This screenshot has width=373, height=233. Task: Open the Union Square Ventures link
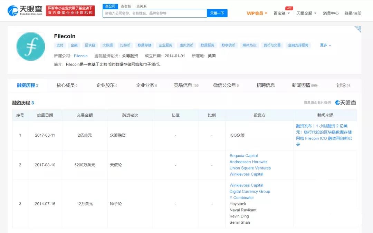point(250,168)
